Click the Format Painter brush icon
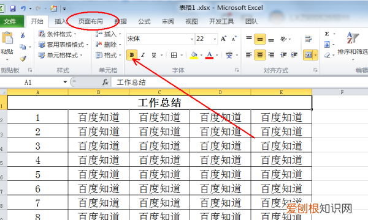Screen dimensions: 368x220 coord(23,58)
